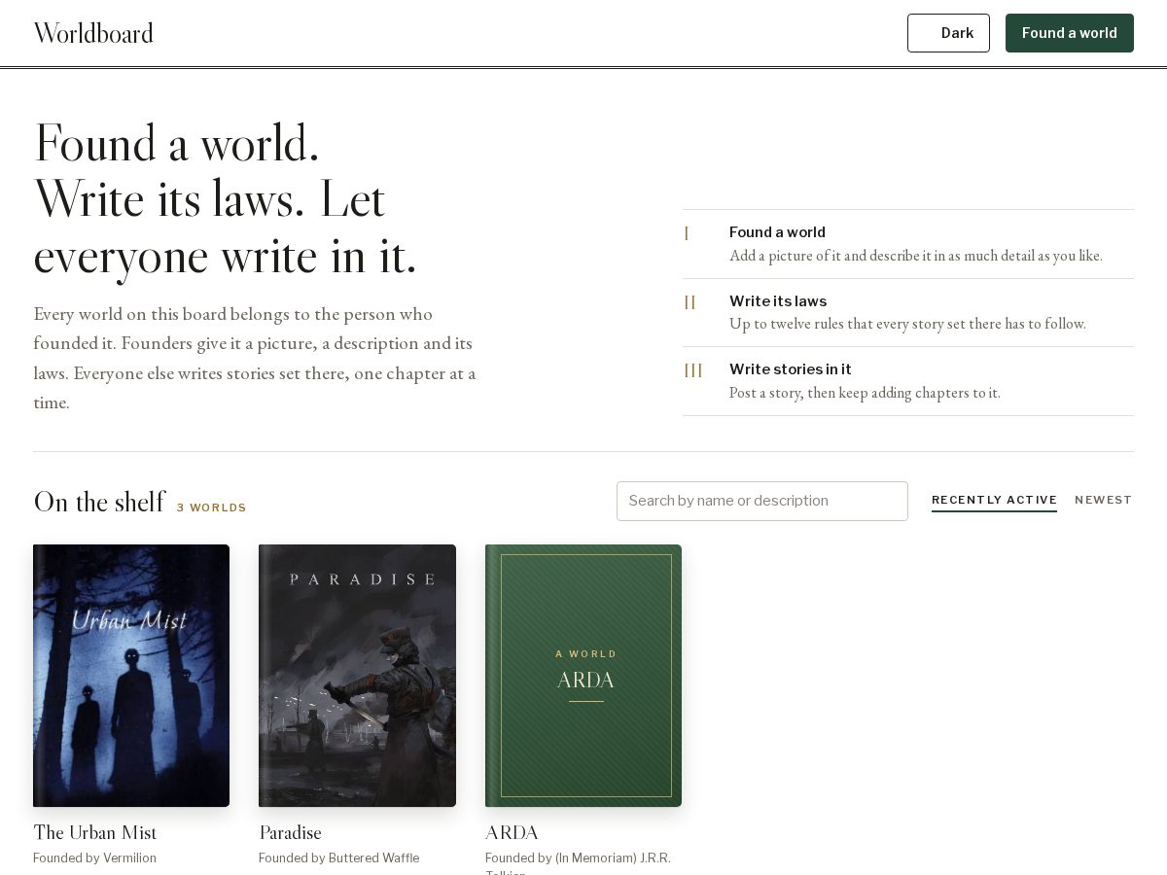This screenshot has width=1167, height=875.
Task: Click the green Found a world button
Action: click(x=1070, y=33)
